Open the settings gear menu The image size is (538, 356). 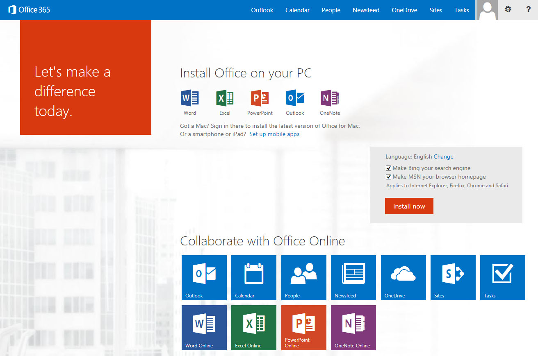508,9
